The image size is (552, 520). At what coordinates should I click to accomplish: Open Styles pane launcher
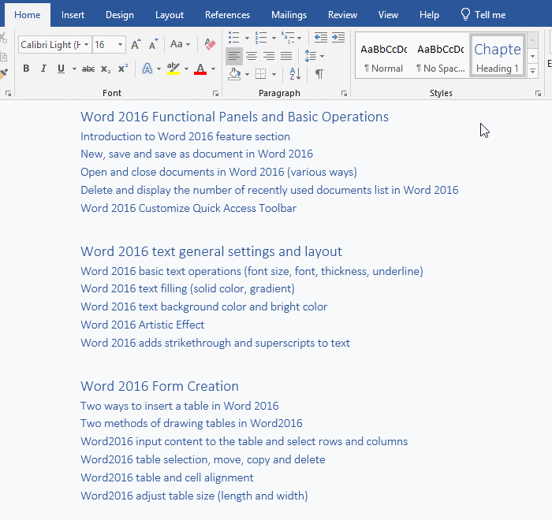(538, 93)
